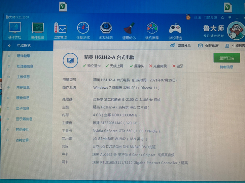The image size is (245, 183).
Task: Select 其他硬件 in sidebar
Action: [22, 130]
